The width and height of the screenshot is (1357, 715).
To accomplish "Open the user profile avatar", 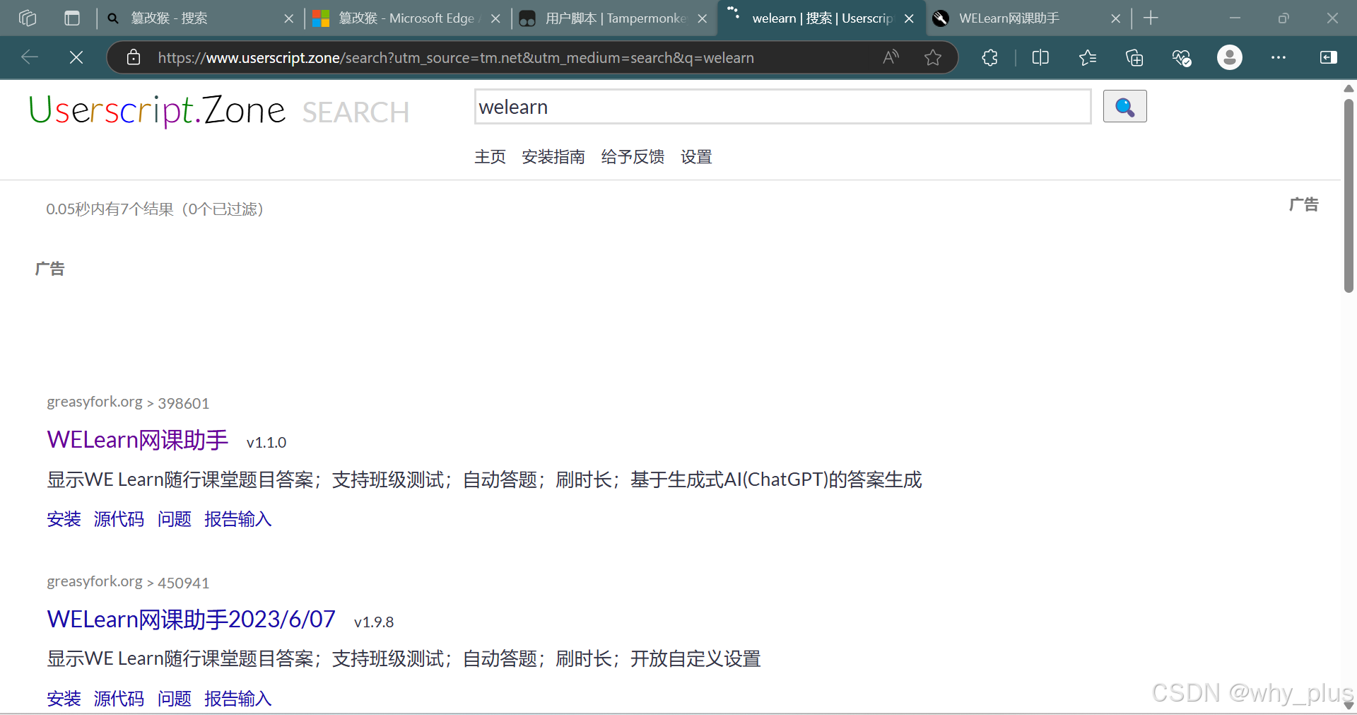I will (1230, 57).
